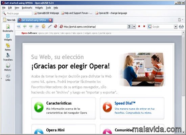Screen dimensions: 186x135
Task: Click the vertical scrollbar up arrow
Action: (x=183, y=32)
